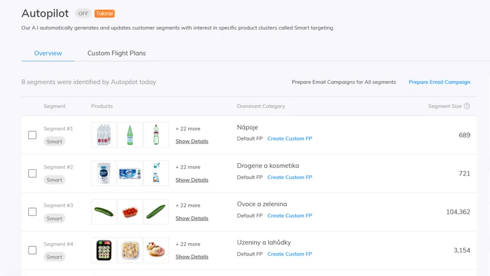Toggle the Autopilot OFF switch
The image size is (490, 276).
click(x=83, y=13)
